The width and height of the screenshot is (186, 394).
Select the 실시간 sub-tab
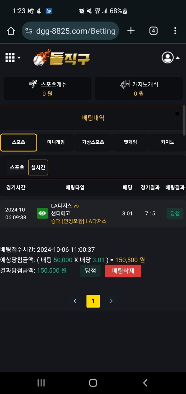[38, 167]
